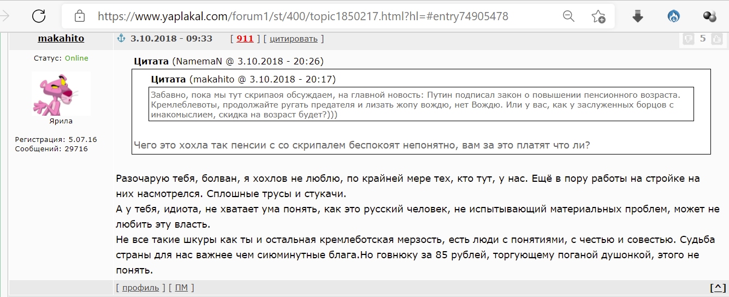Jump to the top with the [^] link
The width and height of the screenshot is (729, 297).
[x=718, y=288]
